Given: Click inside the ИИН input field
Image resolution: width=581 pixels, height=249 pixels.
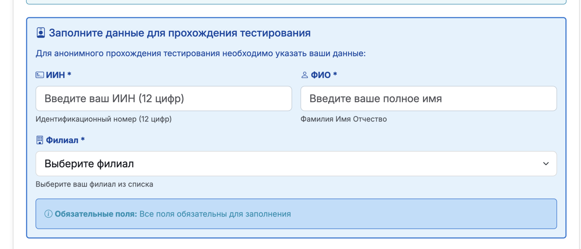Looking at the screenshot, I should (x=164, y=98).
